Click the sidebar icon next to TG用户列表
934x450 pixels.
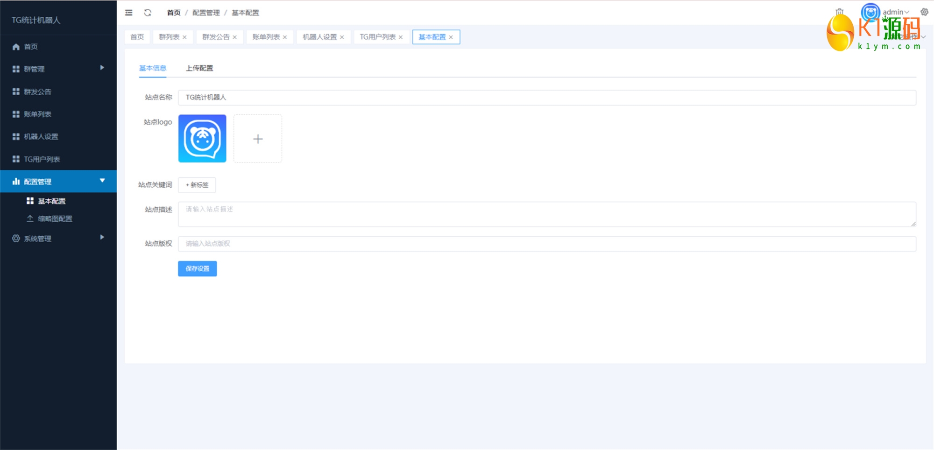(x=16, y=159)
